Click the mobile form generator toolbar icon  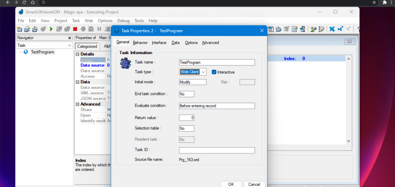(x=302, y=29)
